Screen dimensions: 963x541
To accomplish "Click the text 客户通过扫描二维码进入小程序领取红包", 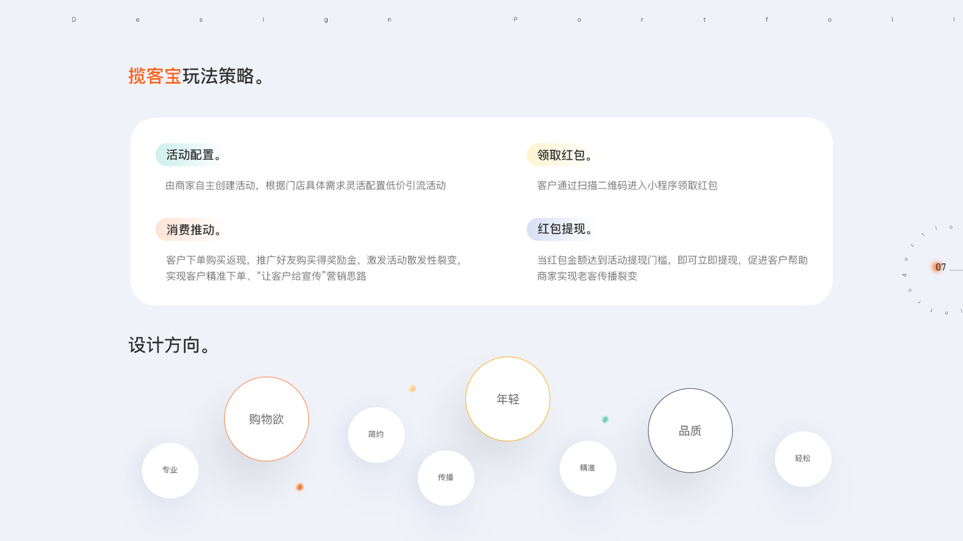I will pyautogui.click(x=627, y=186).
